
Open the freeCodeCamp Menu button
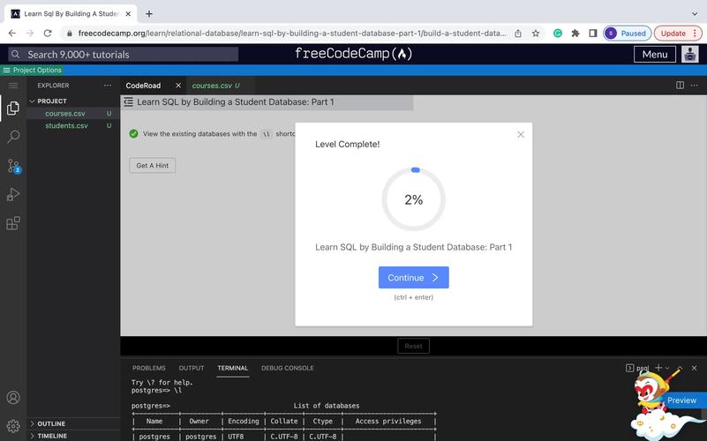(655, 54)
